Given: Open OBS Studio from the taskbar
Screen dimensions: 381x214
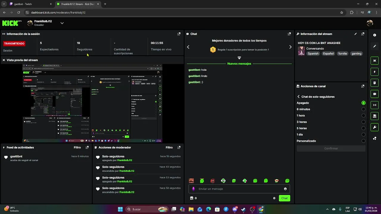Looking at the screenshot, I should pyautogui.click(x=252, y=209).
